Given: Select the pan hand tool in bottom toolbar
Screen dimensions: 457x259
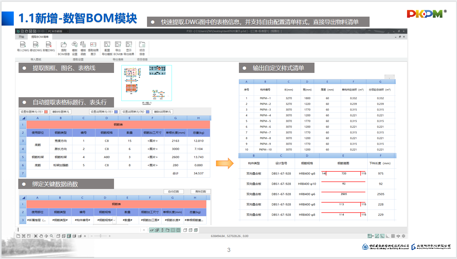Looking at the screenshot, I should click(41, 236).
